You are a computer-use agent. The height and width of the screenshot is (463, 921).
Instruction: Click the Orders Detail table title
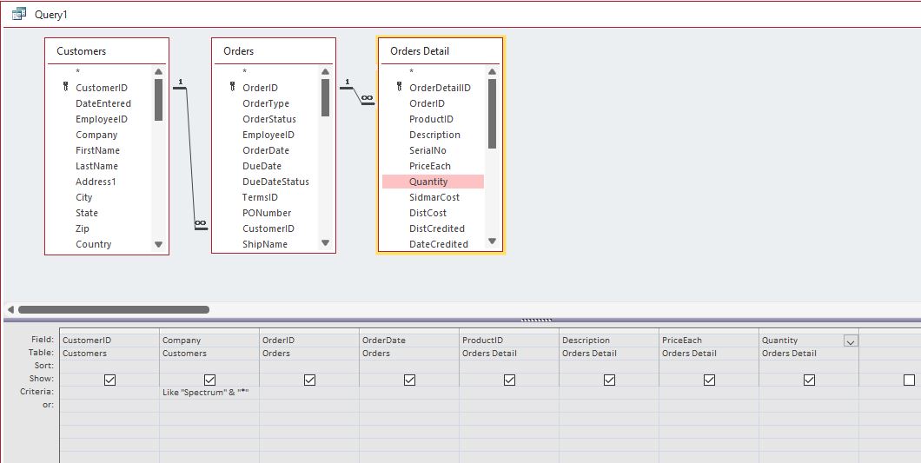click(x=420, y=51)
